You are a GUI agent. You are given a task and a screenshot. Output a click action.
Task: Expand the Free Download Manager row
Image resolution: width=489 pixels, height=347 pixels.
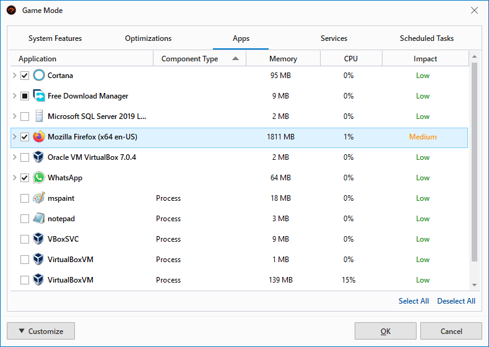[14, 96]
